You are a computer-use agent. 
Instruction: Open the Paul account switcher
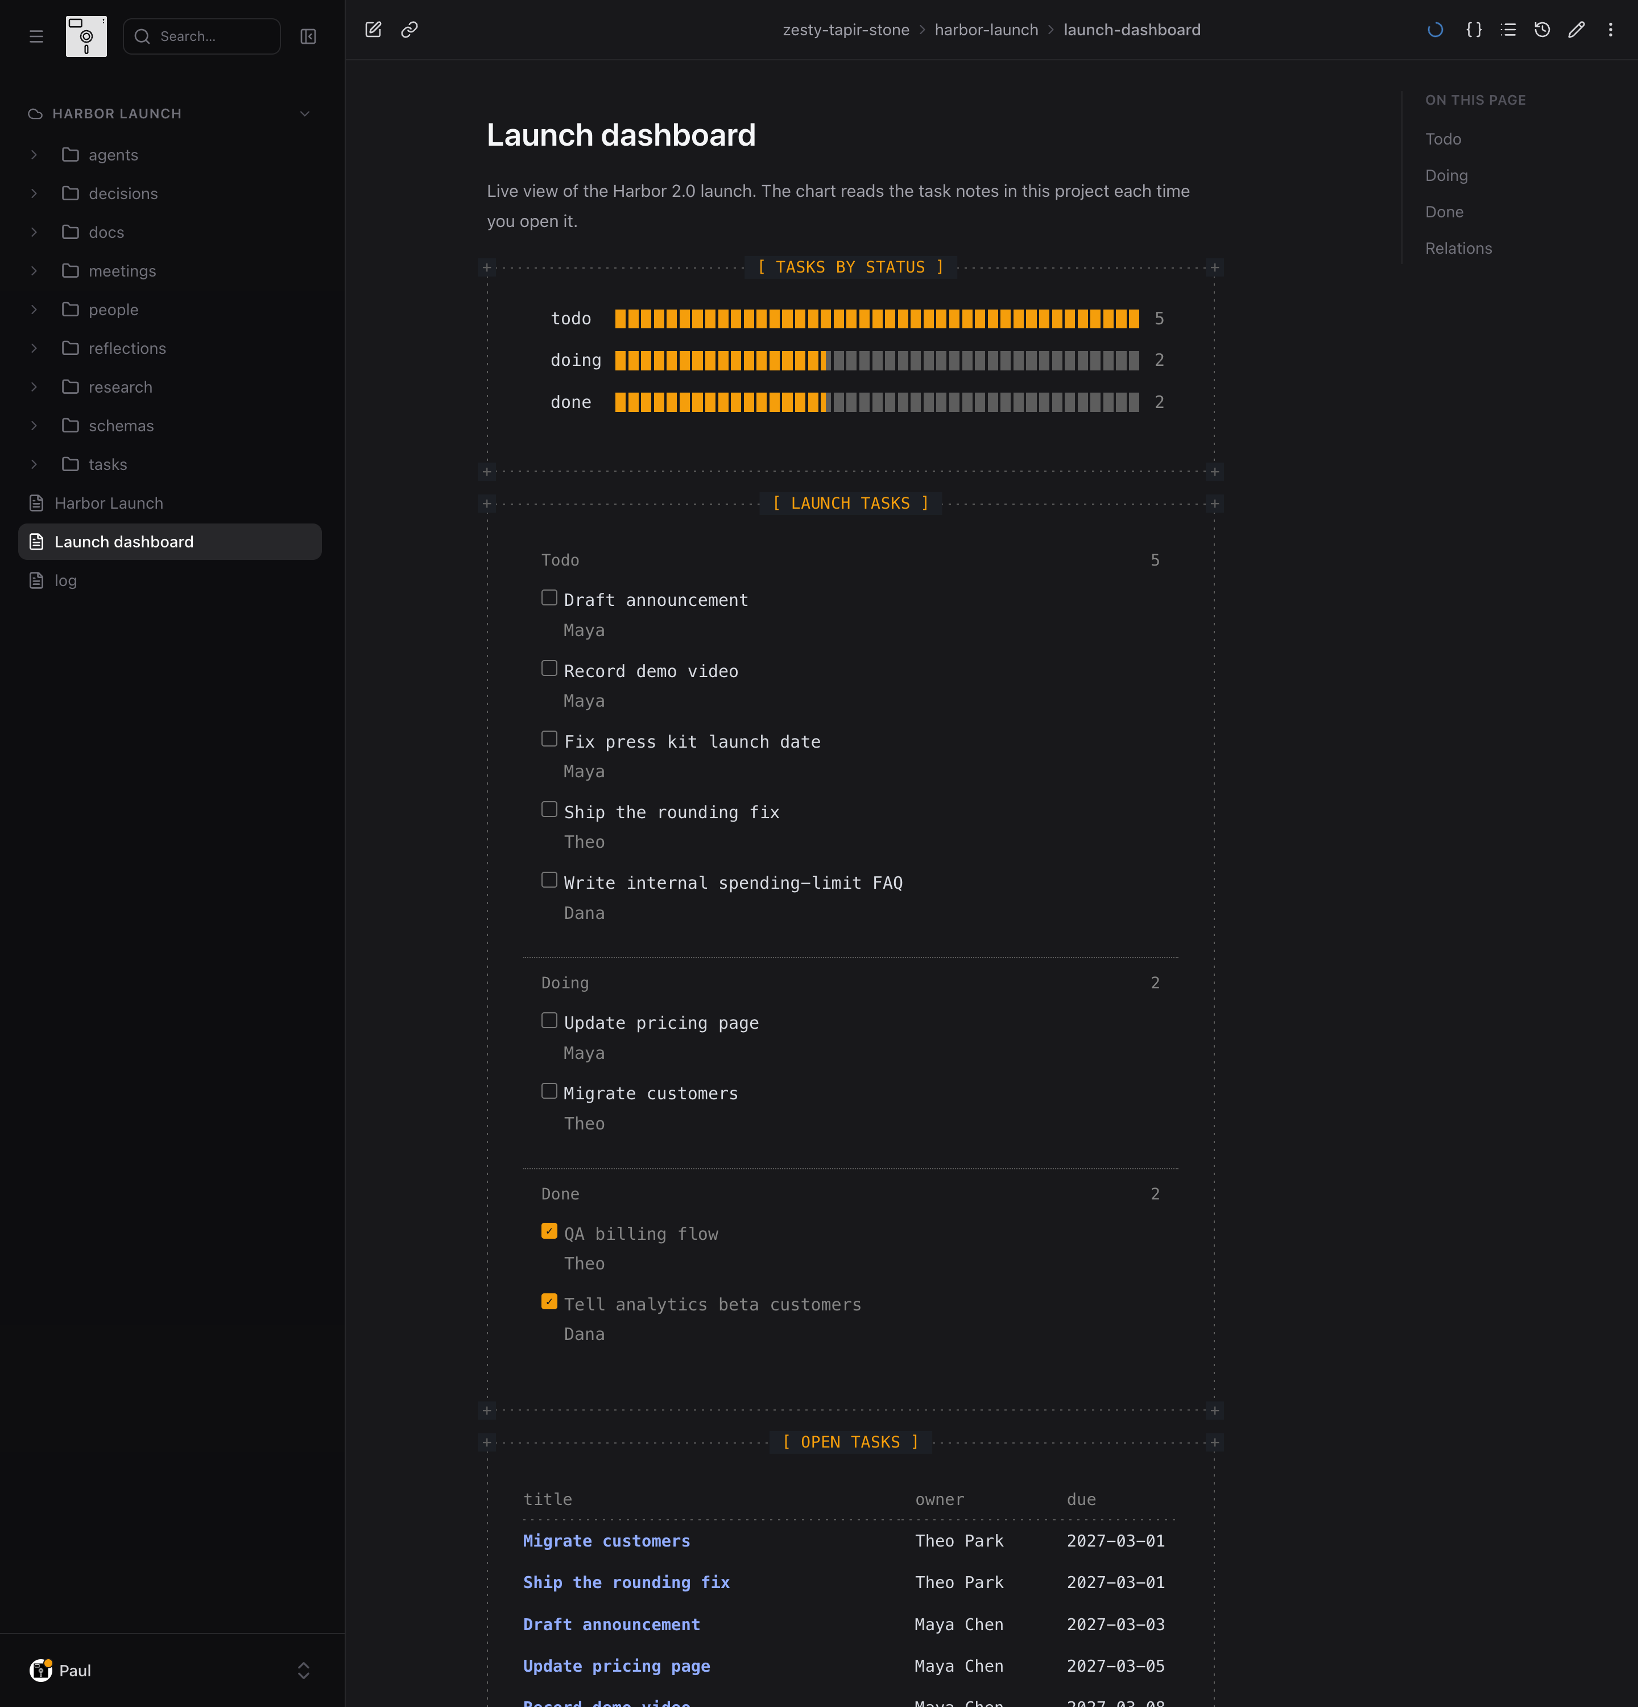[304, 1671]
